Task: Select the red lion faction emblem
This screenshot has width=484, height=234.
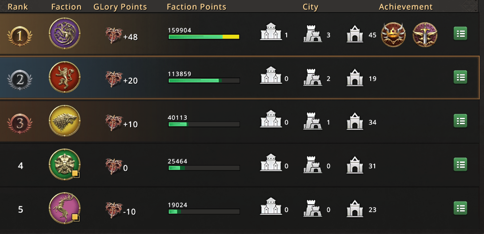Action: (64, 77)
